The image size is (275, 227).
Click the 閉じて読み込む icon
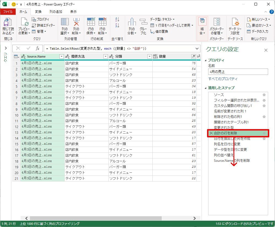coord(7,22)
